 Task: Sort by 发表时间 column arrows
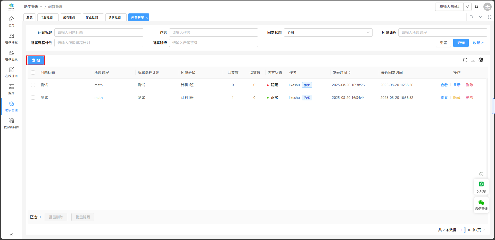350,73
